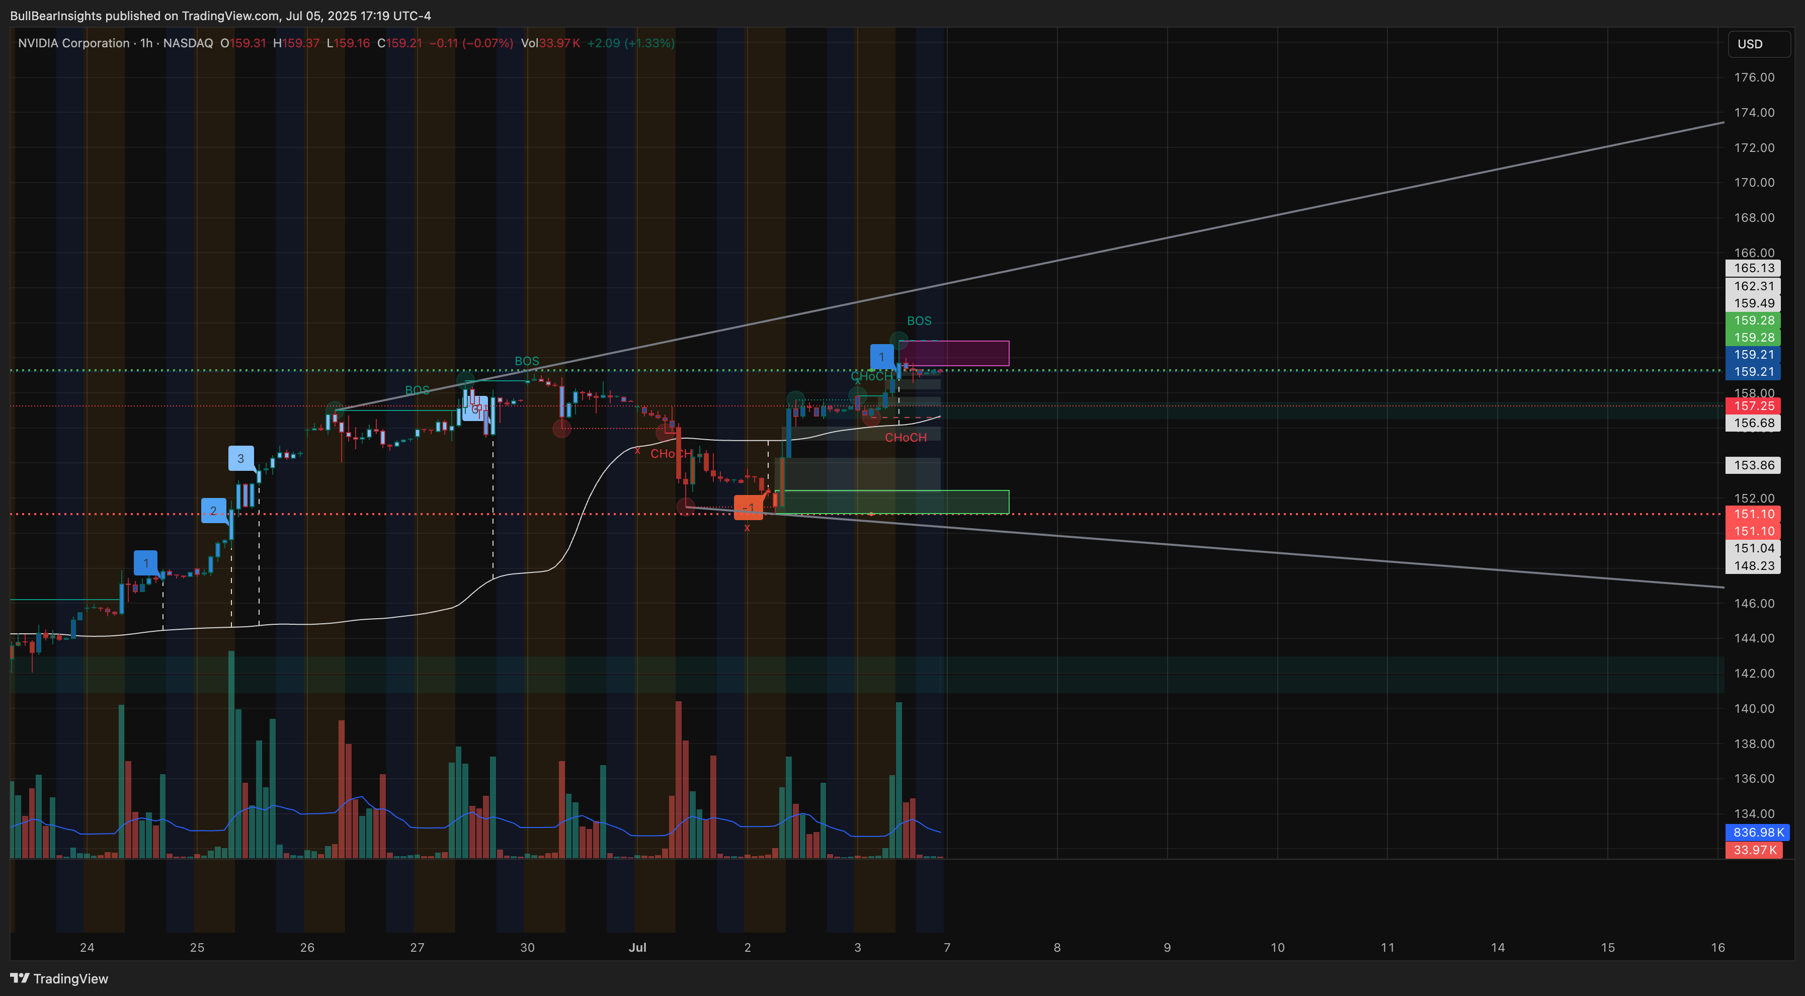Click the open value O159.31
1805x996 pixels.
pyautogui.click(x=243, y=43)
